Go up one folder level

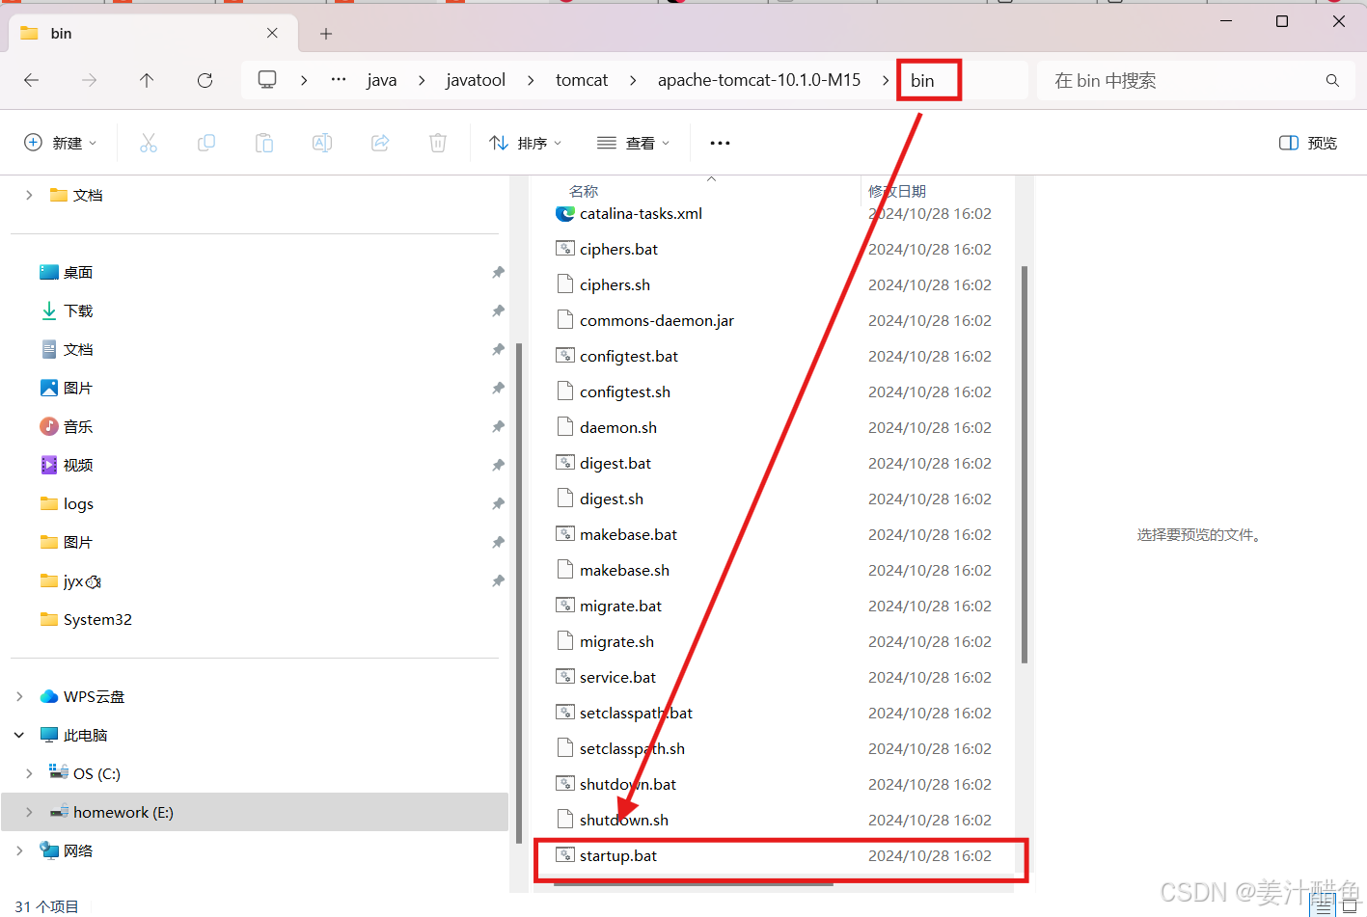tap(147, 80)
